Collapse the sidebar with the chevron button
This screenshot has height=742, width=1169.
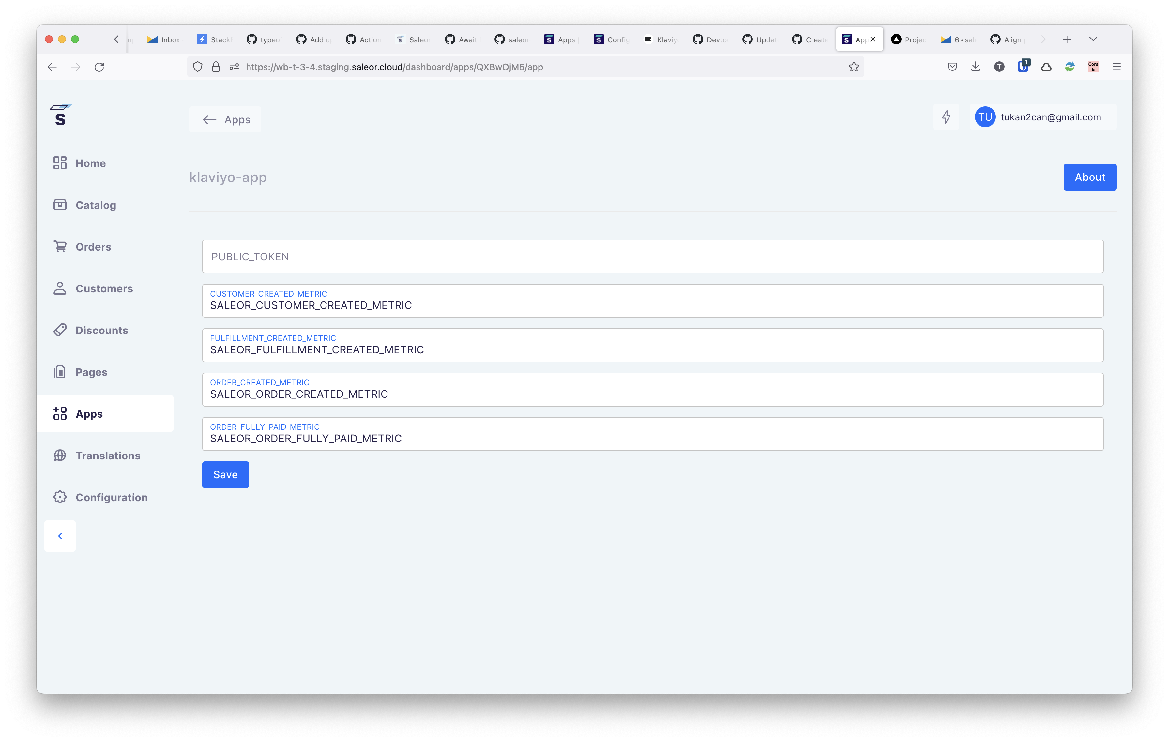tap(60, 536)
